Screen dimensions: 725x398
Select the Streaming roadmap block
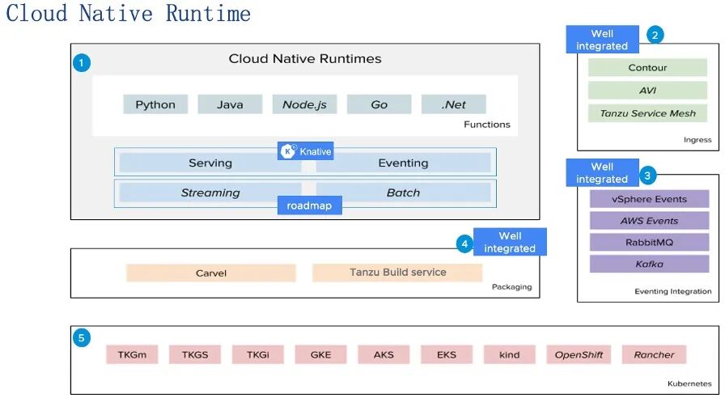tap(210, 193)
